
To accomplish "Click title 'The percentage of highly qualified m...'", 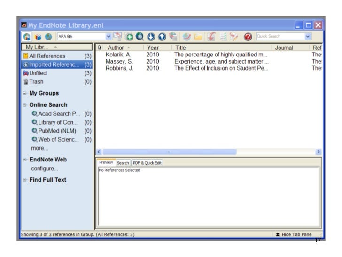I will tap(220, 55).
